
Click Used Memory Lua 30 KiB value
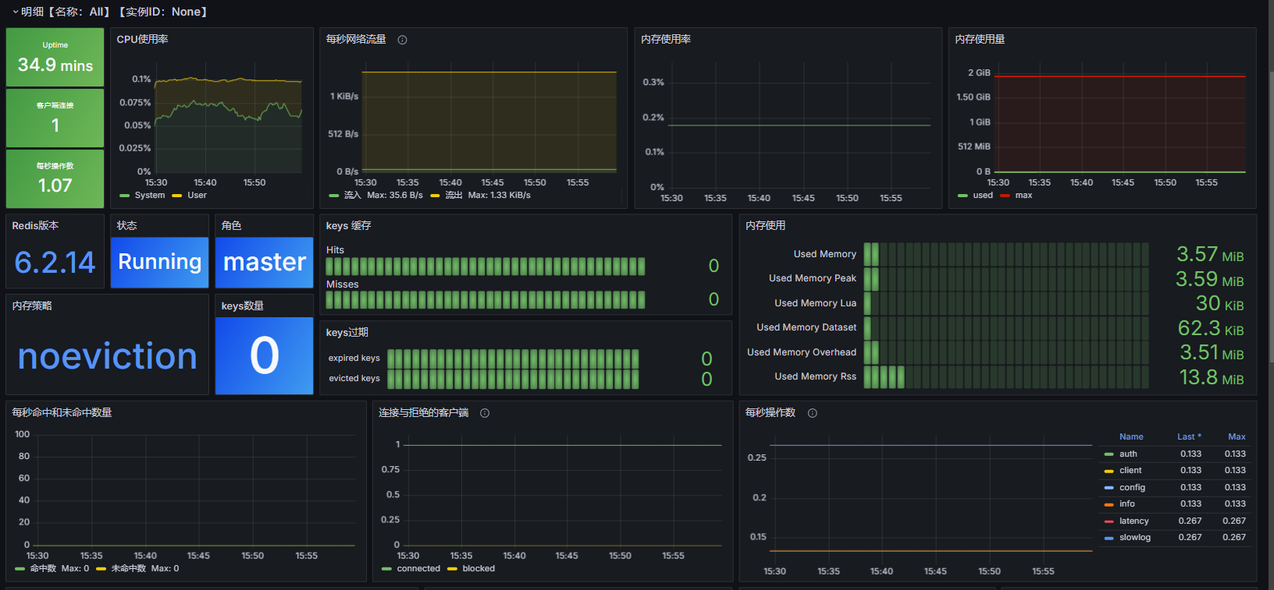[1220, 304]
